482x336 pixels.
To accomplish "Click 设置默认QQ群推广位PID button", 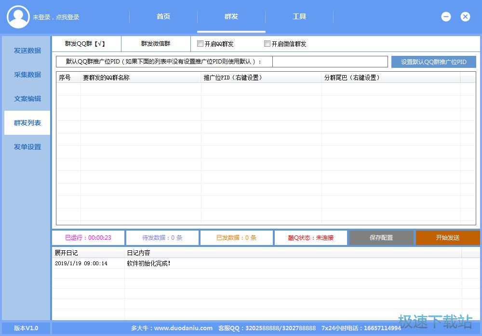I will (x=433, y=62).
